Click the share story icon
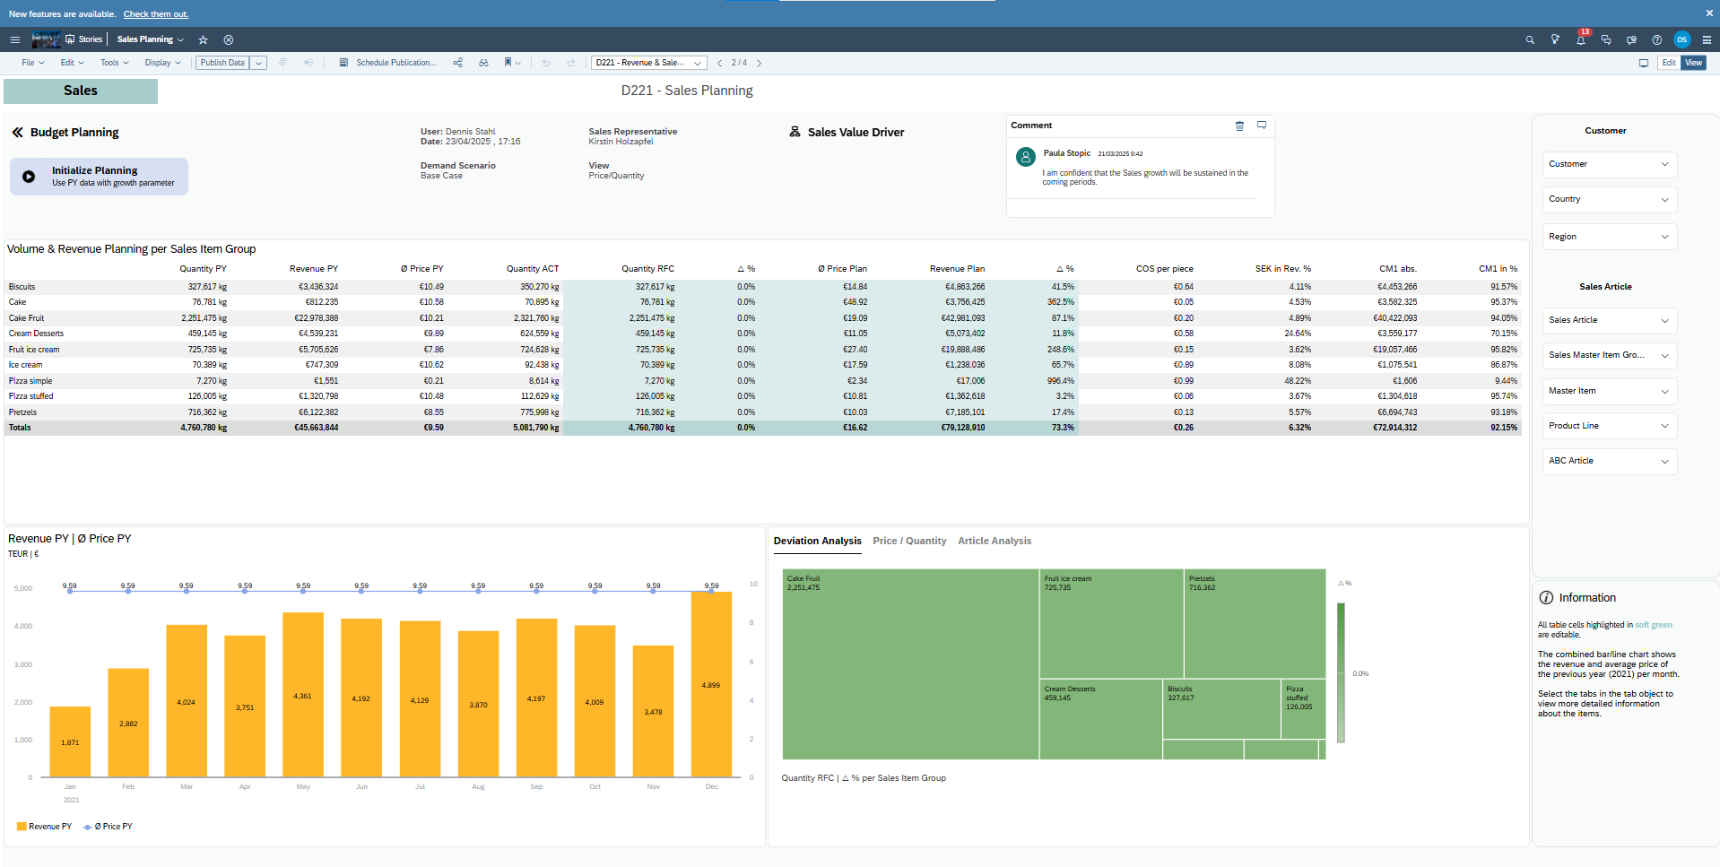Viewport: 1720px width, 867px height. (x=457, y=63)
